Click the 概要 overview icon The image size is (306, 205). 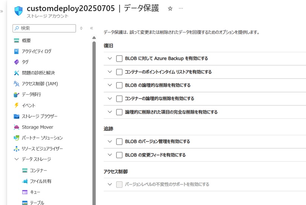tap(17, 41)
